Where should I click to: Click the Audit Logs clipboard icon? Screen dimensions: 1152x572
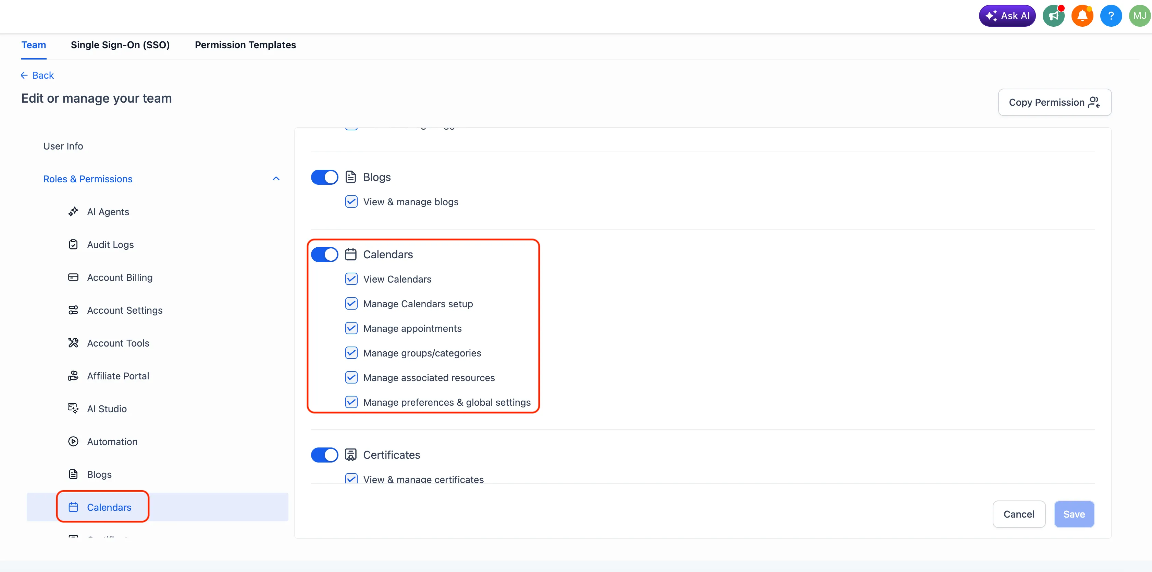click(73, 244)
